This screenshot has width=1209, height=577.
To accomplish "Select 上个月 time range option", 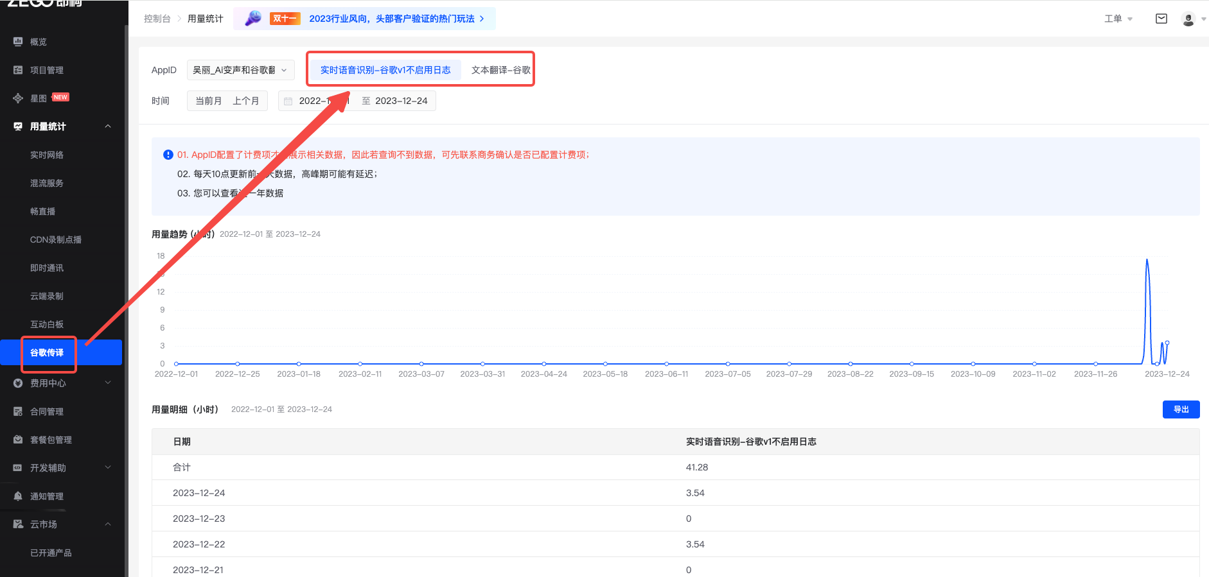I will point(245,101).
